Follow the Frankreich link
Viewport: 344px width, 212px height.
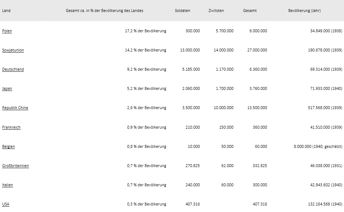click(x=11, y=128)
